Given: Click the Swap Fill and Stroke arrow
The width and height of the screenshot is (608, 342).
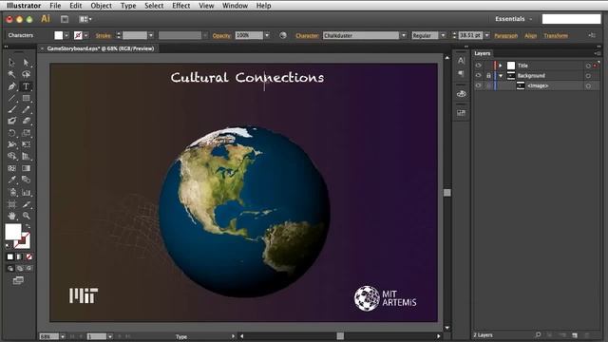Looking at the screenshot, I should [28, 226].
